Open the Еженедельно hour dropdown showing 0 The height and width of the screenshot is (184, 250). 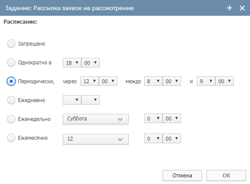click(153, 118)
